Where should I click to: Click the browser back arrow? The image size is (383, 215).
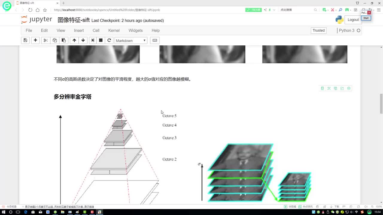click(16, 10)
